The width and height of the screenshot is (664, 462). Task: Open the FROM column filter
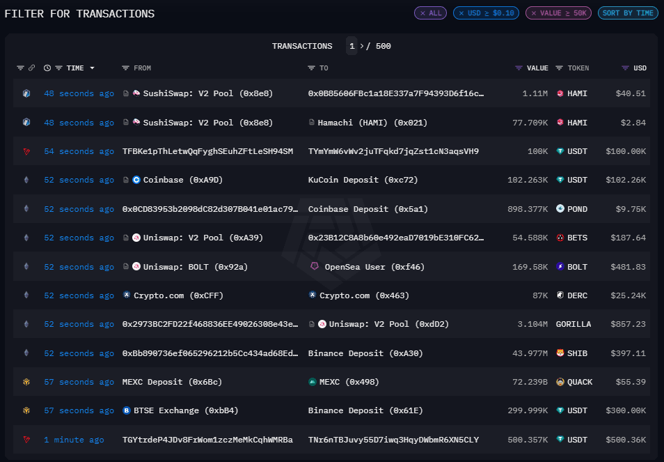pos(125,68)
